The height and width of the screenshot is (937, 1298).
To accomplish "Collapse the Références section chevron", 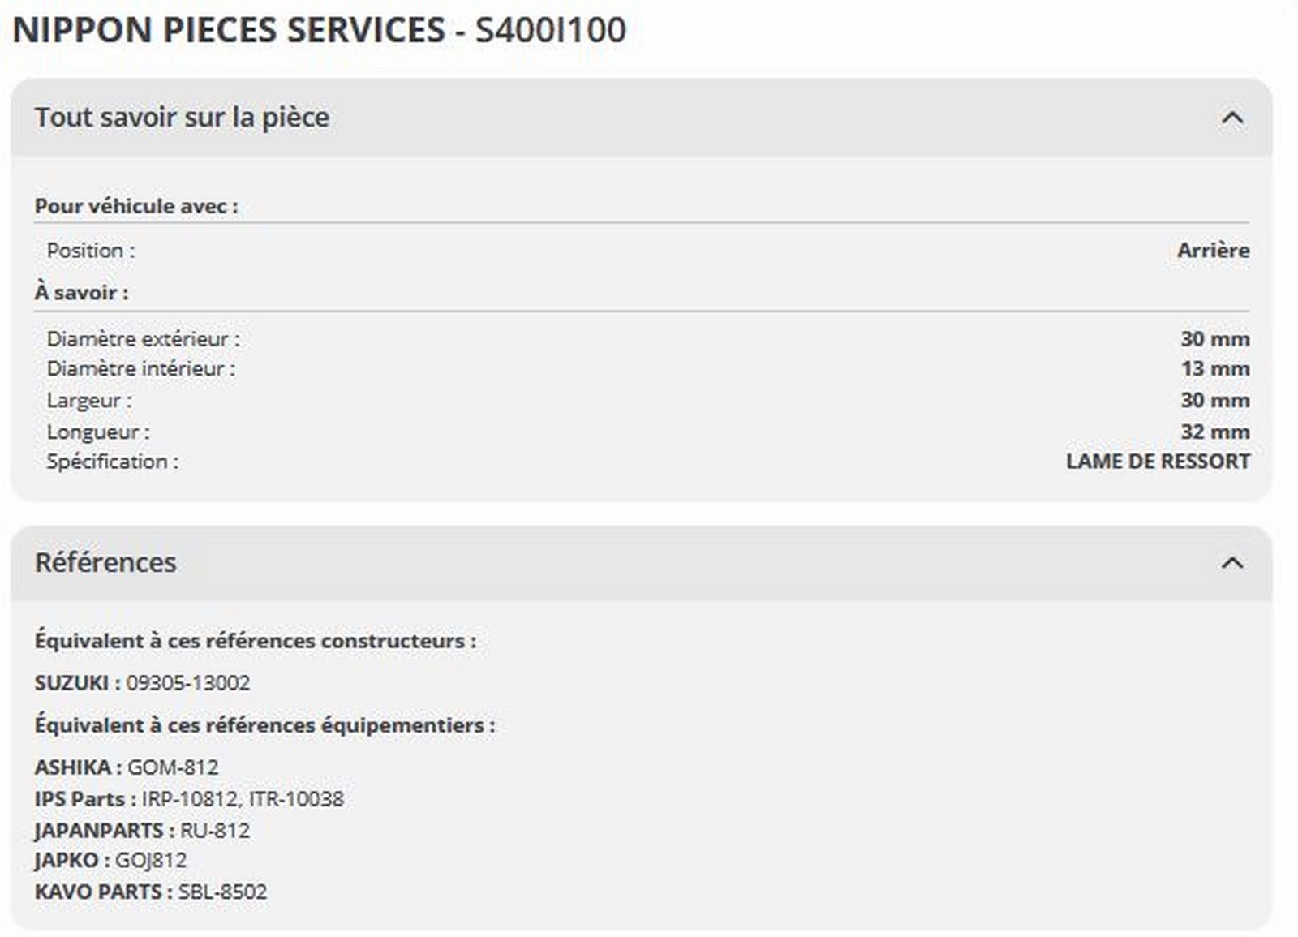I will point(1231,563).
